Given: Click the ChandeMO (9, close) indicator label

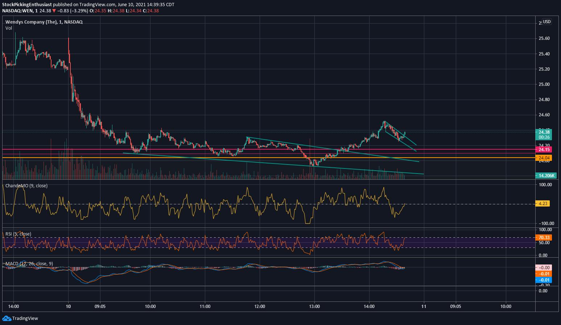Looking at the screenshot, I should [26, 186].
